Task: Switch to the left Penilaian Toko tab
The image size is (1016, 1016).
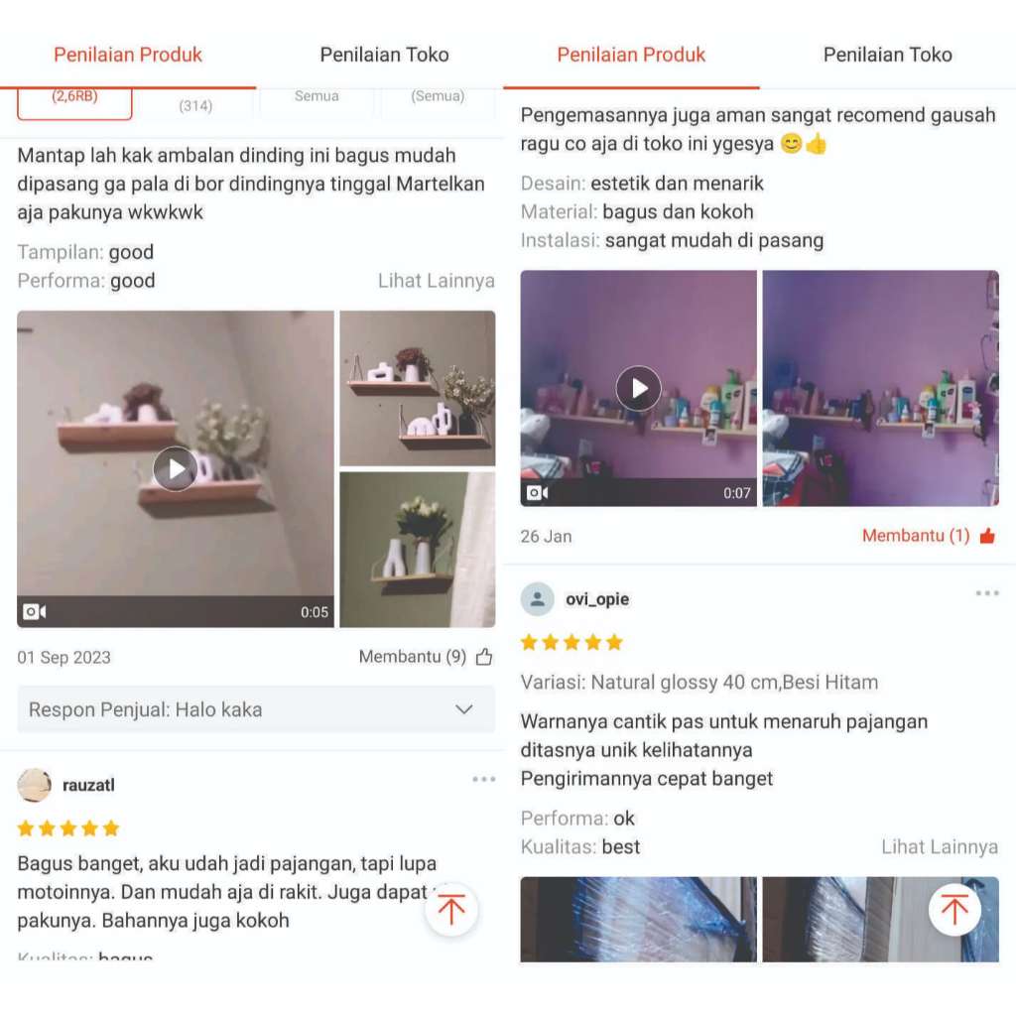Action: coord(384,55)
